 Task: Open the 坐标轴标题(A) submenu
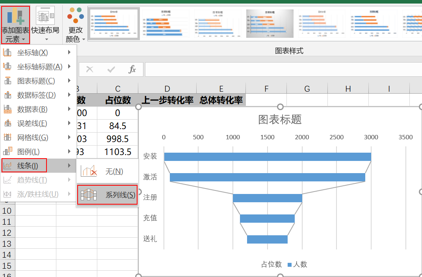click(39, 66)
